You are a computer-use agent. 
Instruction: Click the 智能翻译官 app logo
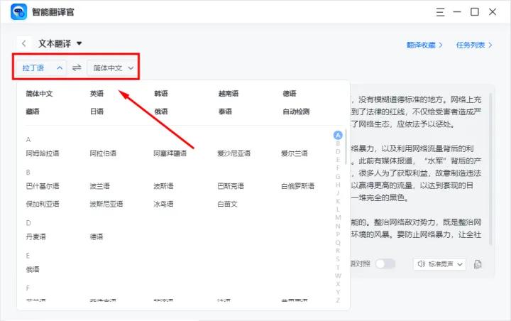pyautogui.click(x=19, y=12)
